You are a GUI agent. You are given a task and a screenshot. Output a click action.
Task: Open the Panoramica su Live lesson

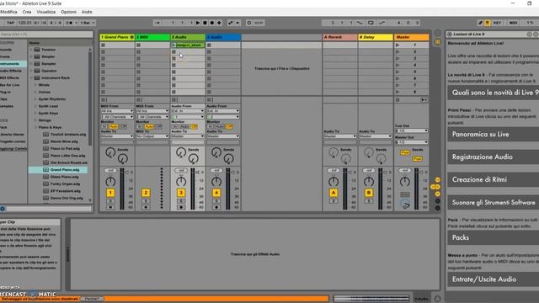pyautogui.click(x=494, y=135)
